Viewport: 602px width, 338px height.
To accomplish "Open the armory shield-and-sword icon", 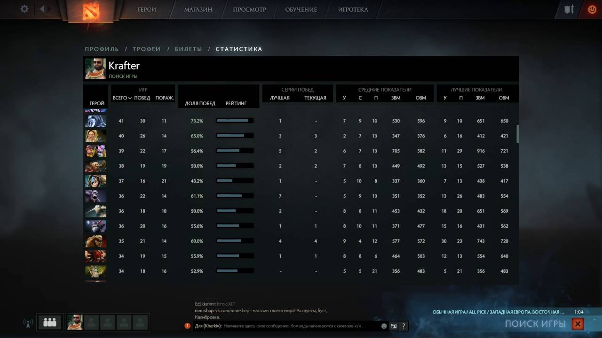I will click(x=569, y=9).
